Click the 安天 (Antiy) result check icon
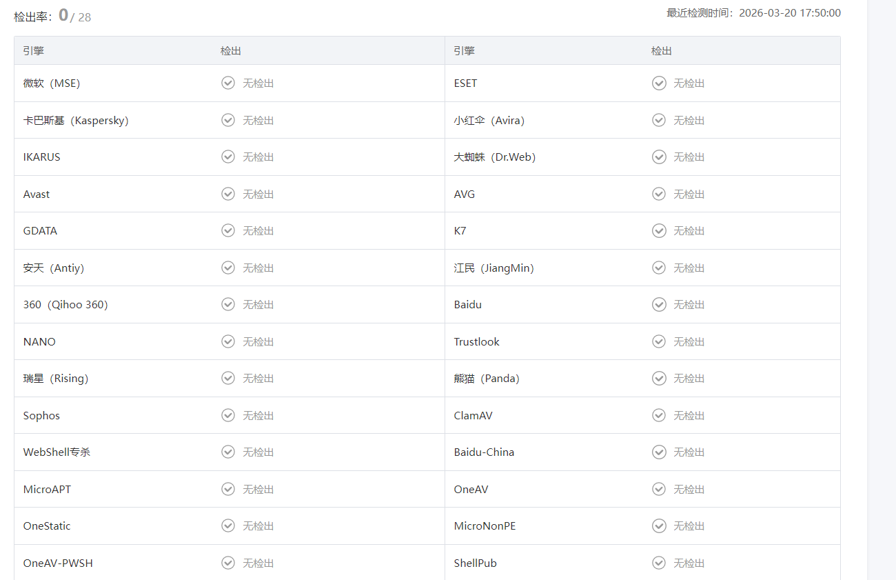The width and height of the screenshot is (896, 580). (228, 268)
